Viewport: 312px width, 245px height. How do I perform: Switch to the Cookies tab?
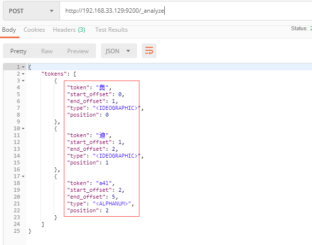point(34,30)
